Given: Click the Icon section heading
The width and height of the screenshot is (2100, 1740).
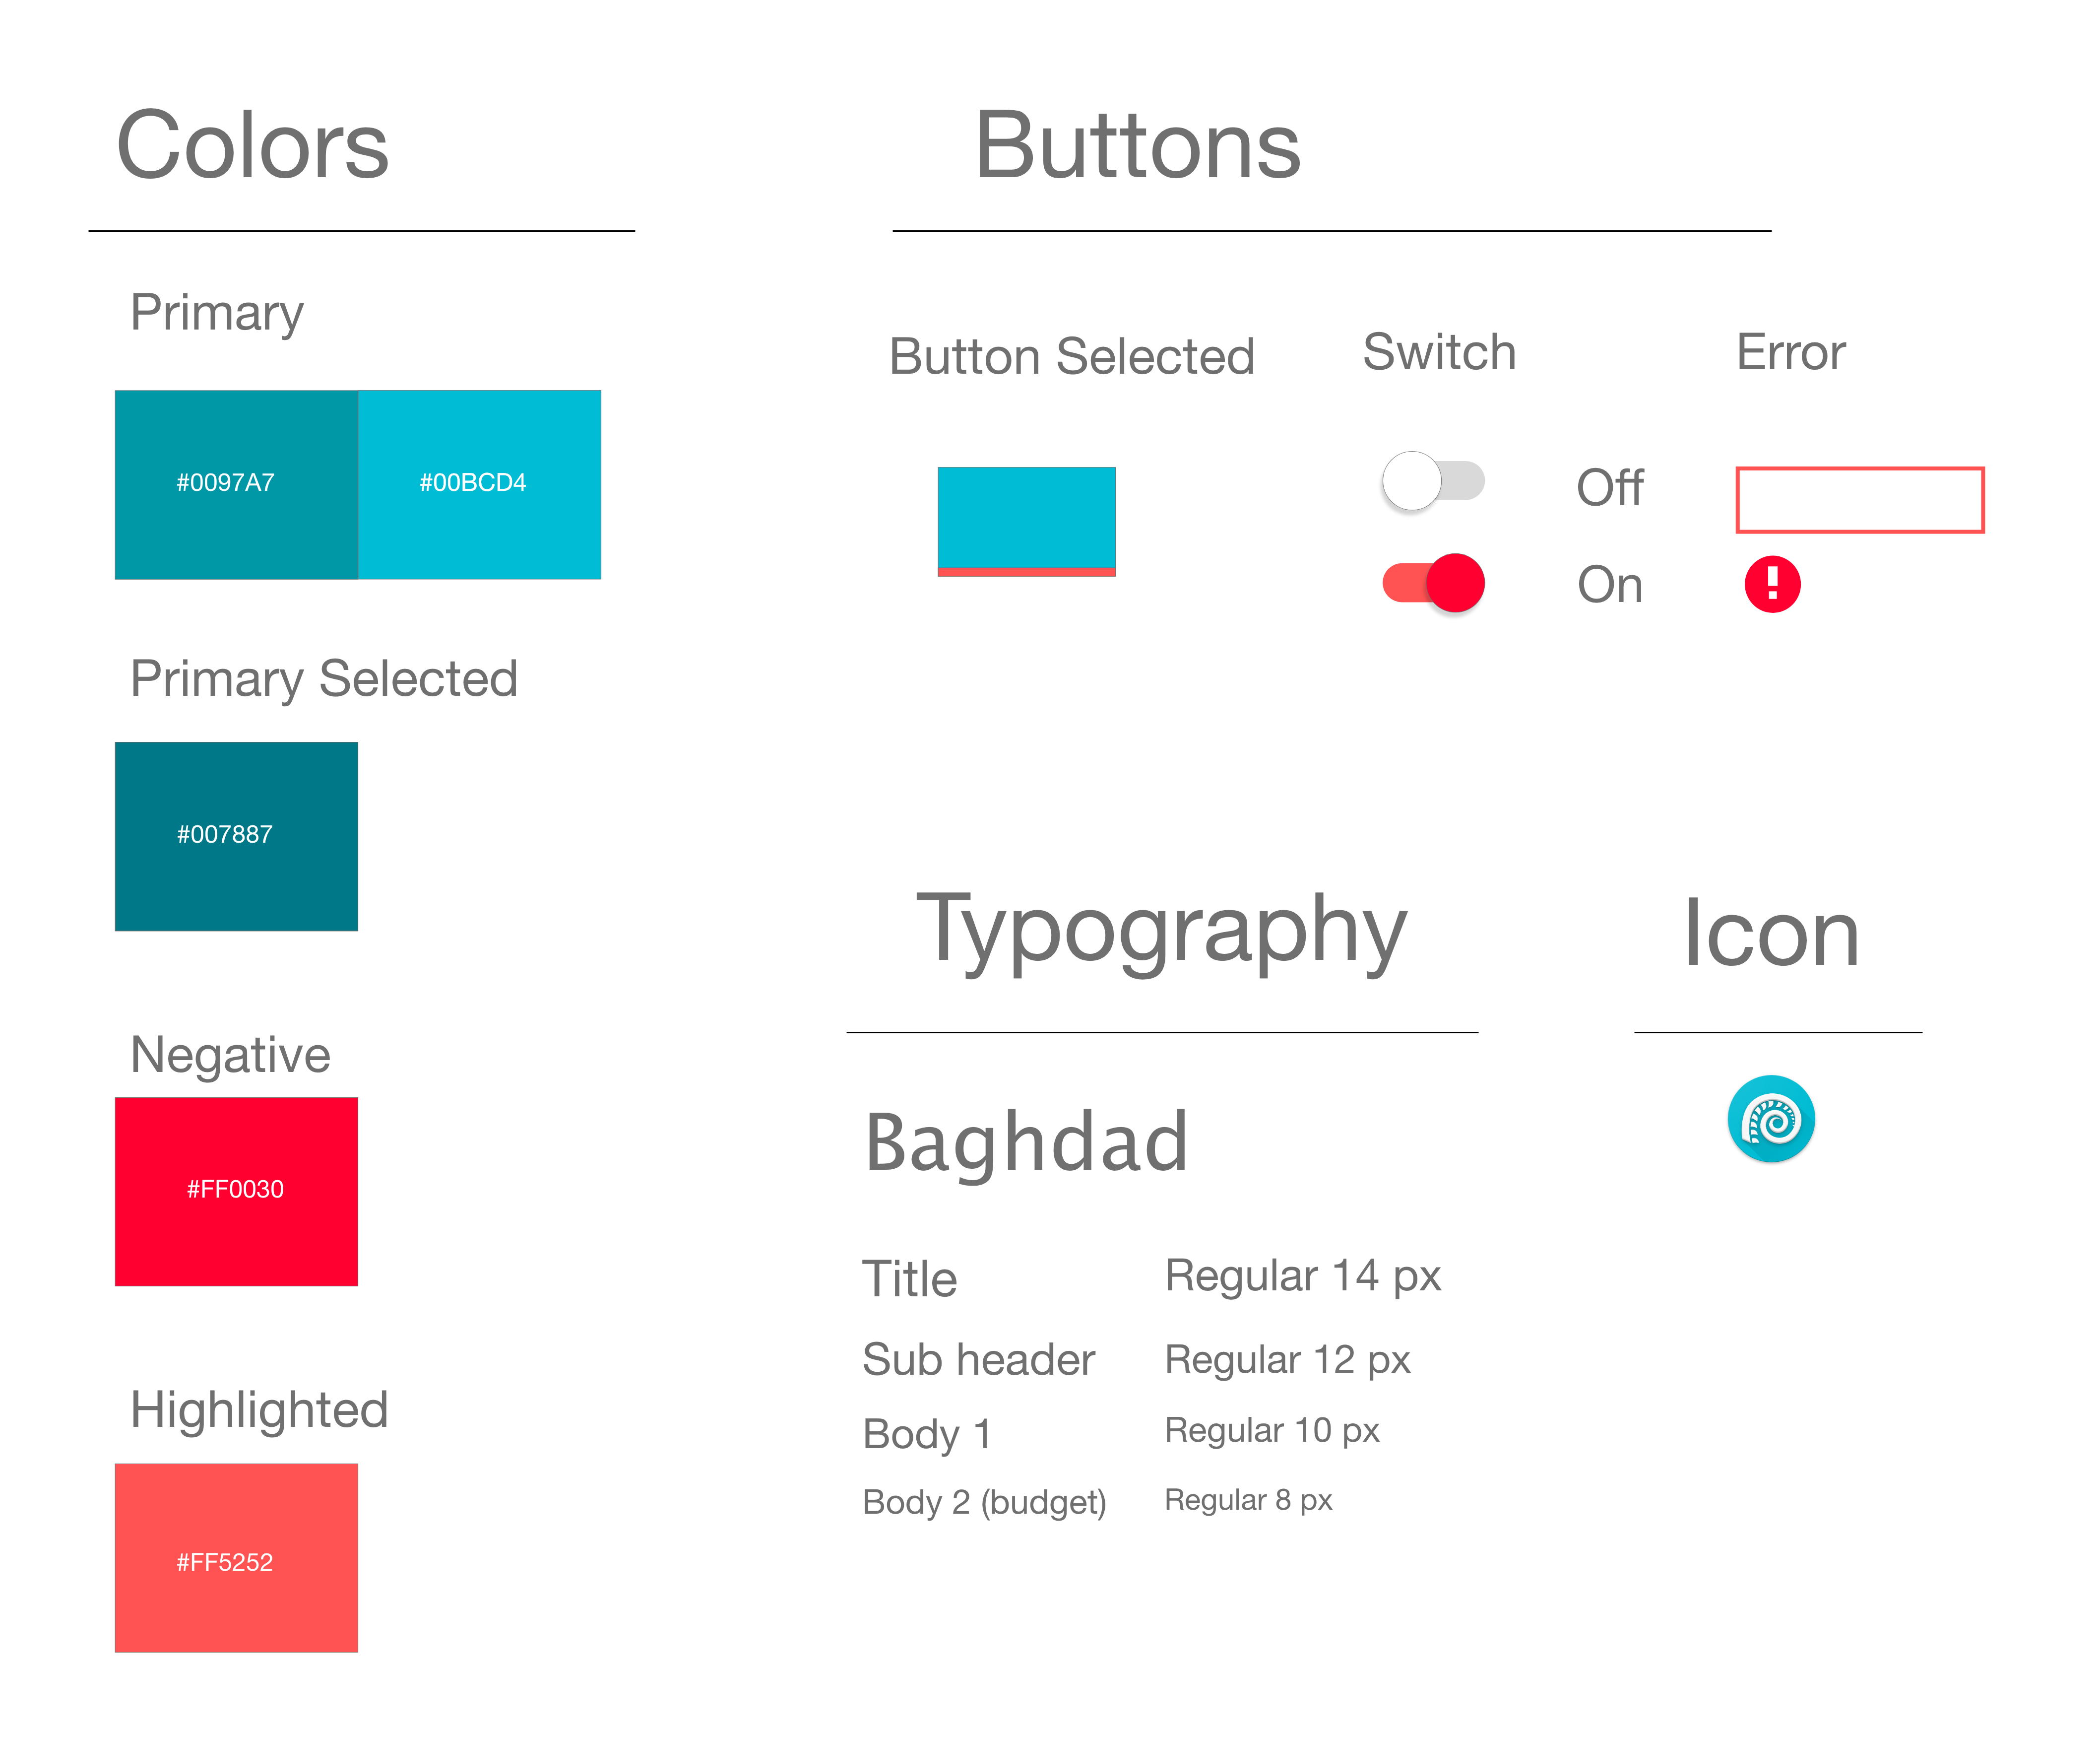Looking at the screenshot, I should coord(1771,933).
